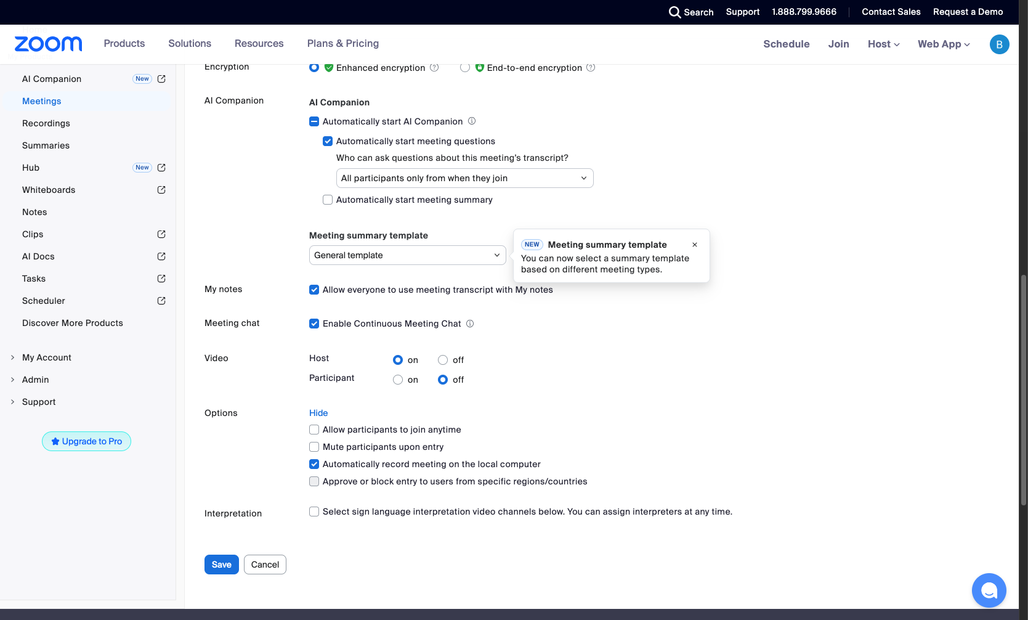Uncheck Allow everyone to use transcript with My notes
The width and height of the screenshot is (1028, 620).
coord(314,290)
